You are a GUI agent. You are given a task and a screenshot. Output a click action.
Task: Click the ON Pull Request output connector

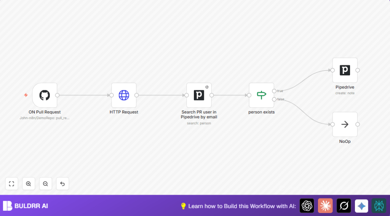coord(57,95)
